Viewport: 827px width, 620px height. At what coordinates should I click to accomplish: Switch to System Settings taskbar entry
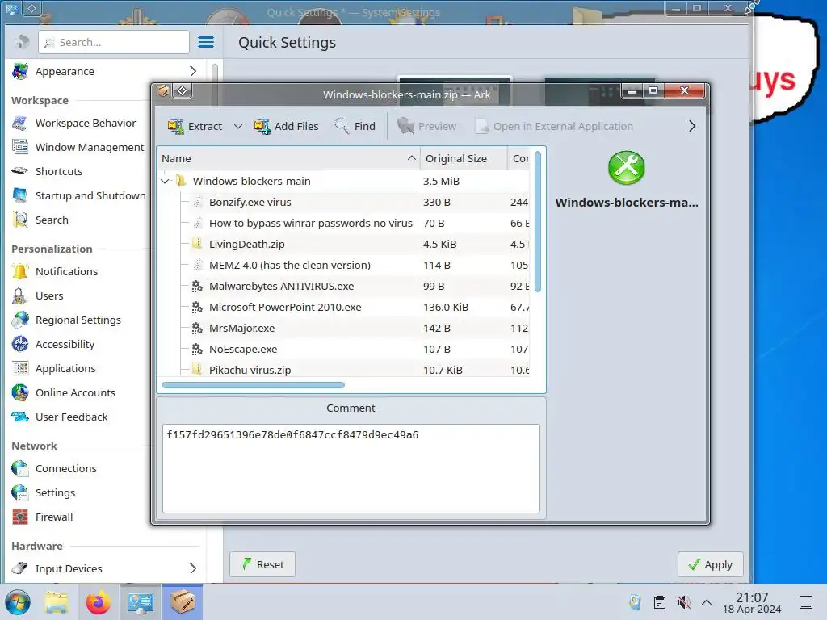coord(140,602)
